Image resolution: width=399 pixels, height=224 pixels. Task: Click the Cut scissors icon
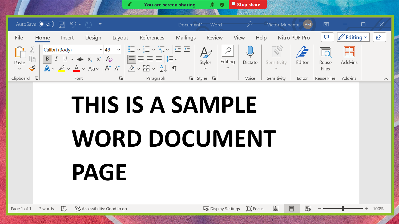[x=32, y=50]
